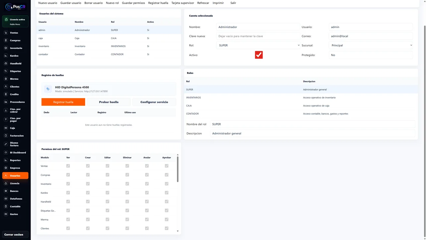The height and width of the screenshot is (240, 426).
Task: Toggle Crear permission for Compras
Action: click(88, 175)
